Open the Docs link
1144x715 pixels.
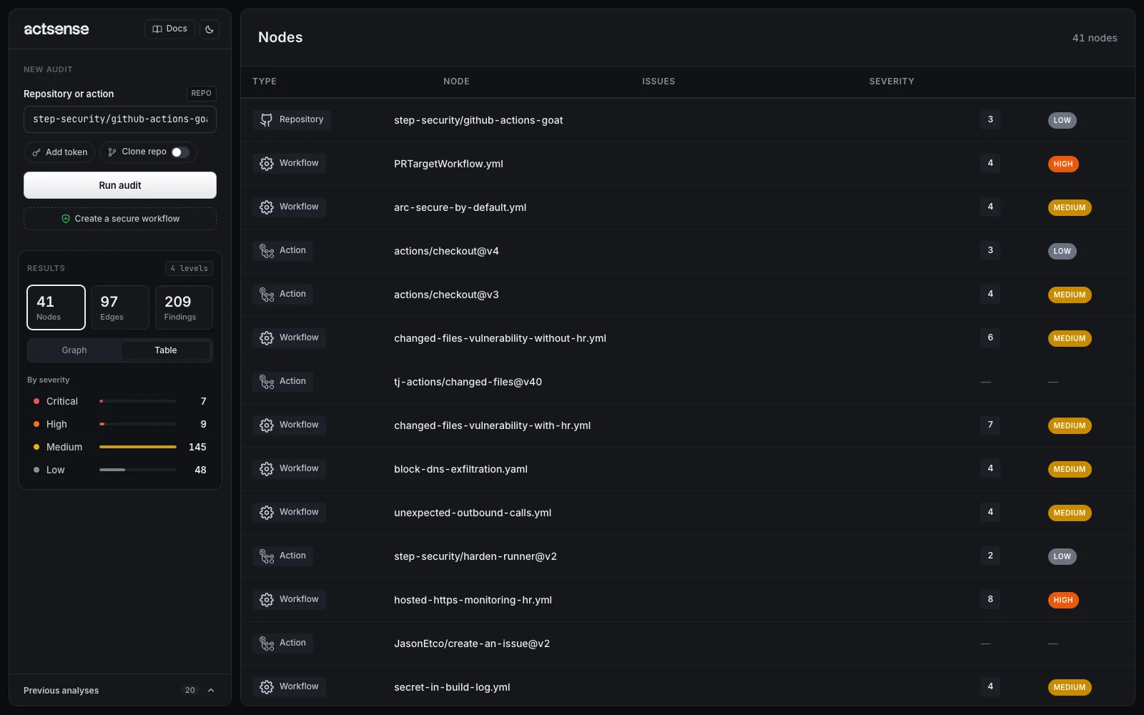(x=170, y=29)
